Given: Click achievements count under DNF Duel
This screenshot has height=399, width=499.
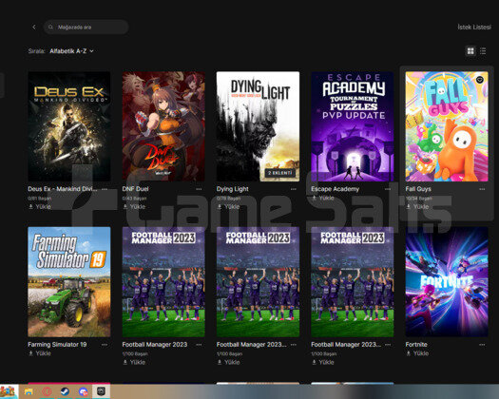Looking at the screenshot, I should (134, 199).
